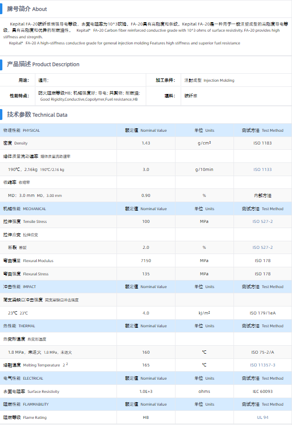Screen dimensions: 292x425
Task: Click the FLAMMABILITY section header label
Action: click(26, 404)
